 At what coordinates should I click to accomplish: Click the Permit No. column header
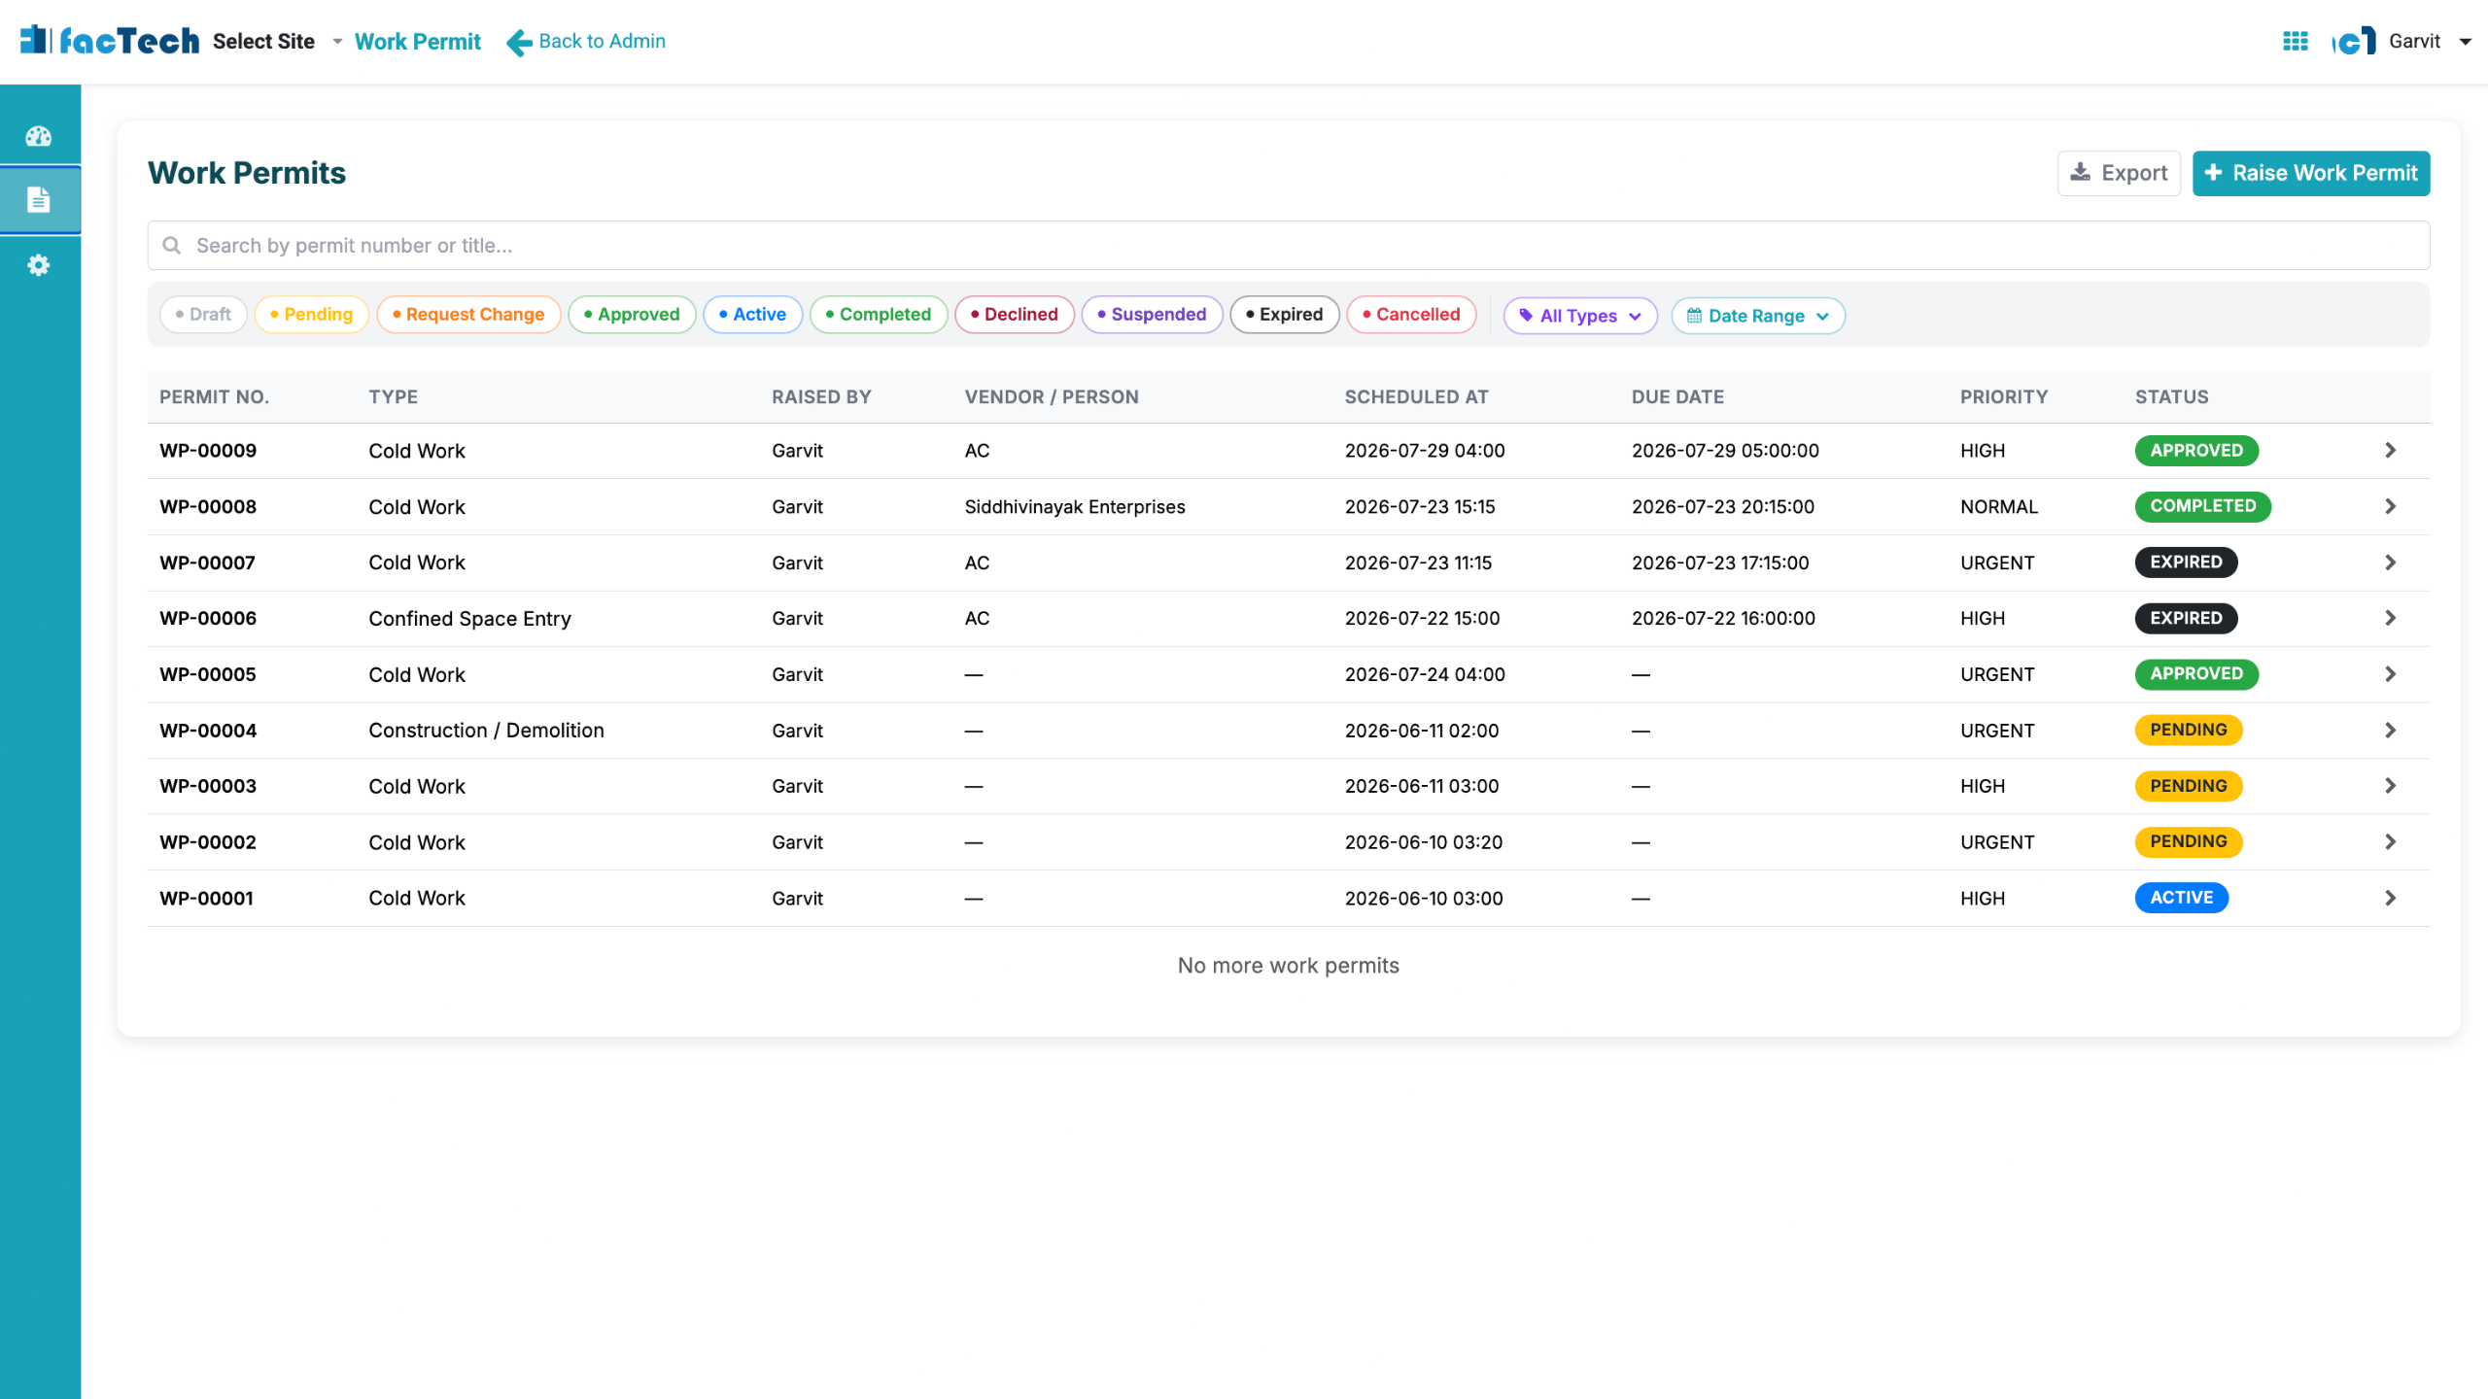pyautogui.click(x=214, y=397)
